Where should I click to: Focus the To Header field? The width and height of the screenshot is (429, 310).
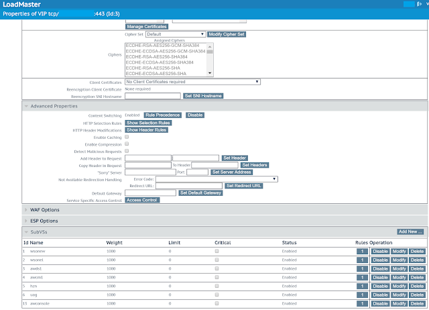tap(214, 165)
